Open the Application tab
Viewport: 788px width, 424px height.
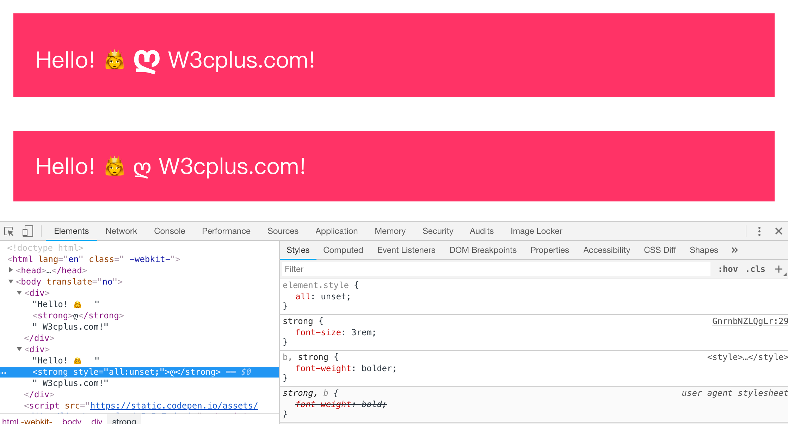point(337,231)
